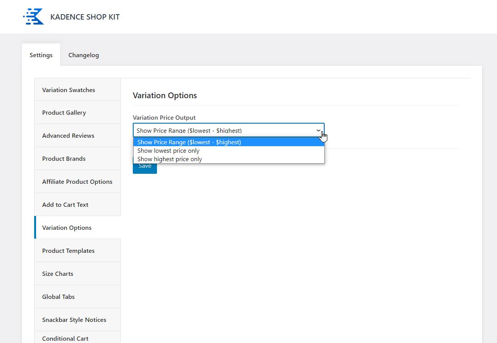The image size is (497, 343).
Task: Open the Size Charts settings section
Action: (x=58, y=274)
